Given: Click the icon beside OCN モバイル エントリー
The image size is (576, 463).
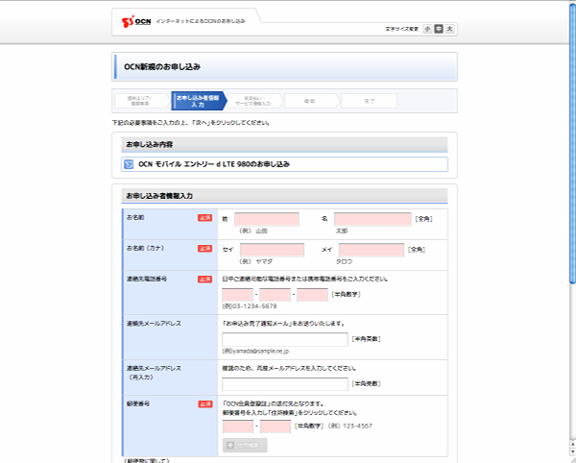Looking at the screenshot, I should 129,164.
